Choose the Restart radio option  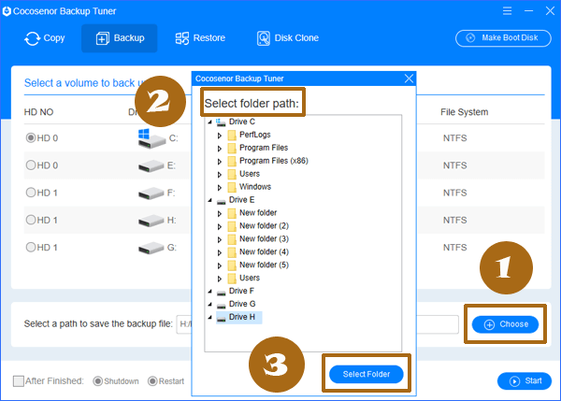(152, 381)
